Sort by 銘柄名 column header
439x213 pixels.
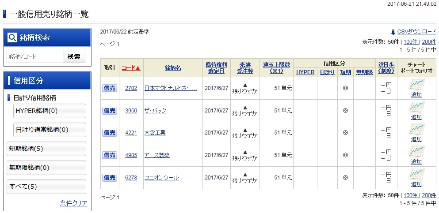(173, 68)
